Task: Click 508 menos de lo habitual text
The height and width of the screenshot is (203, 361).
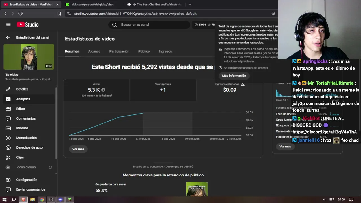Action: point(96,96)
